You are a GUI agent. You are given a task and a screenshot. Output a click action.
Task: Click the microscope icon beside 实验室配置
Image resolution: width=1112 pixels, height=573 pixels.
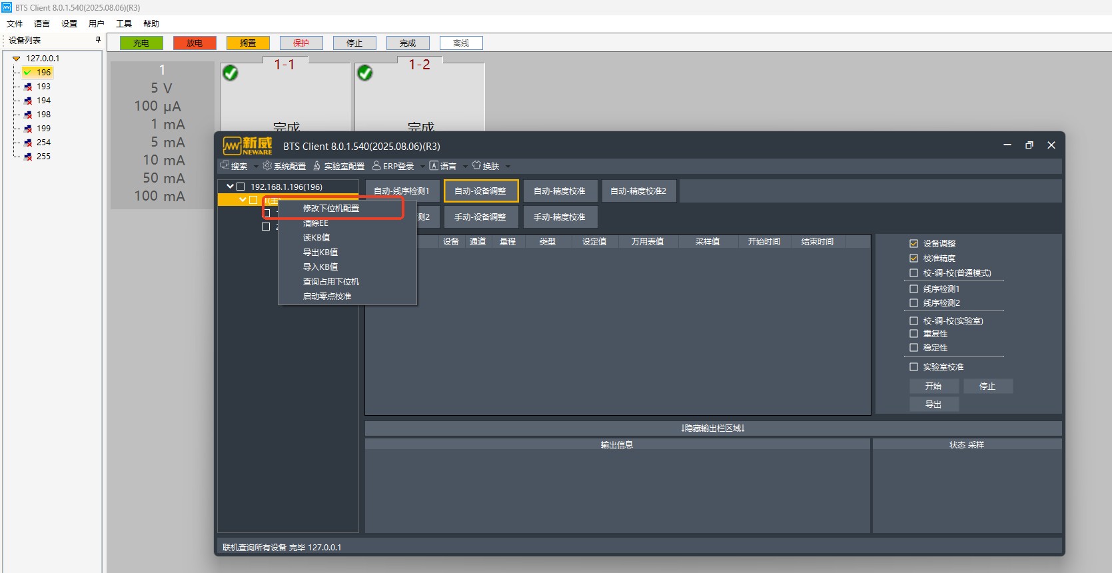[317, 166]
